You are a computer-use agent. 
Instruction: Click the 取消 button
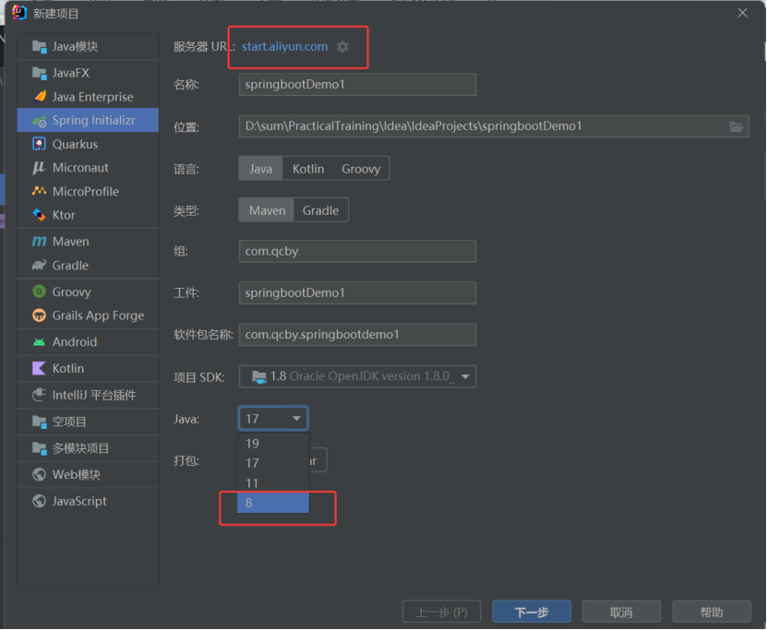621,612
